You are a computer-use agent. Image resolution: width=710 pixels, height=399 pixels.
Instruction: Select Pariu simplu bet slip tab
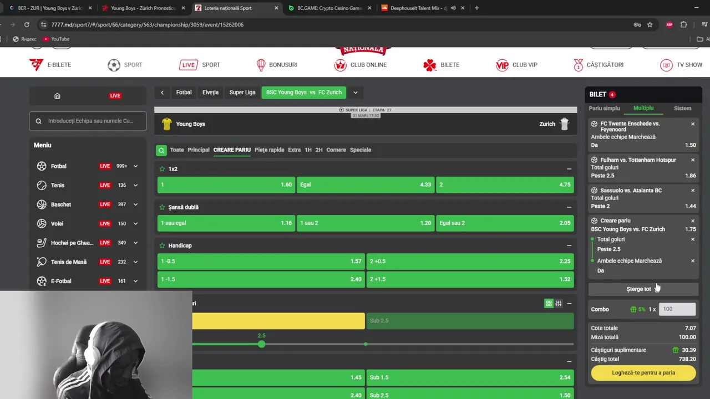(x=605, y=109)
